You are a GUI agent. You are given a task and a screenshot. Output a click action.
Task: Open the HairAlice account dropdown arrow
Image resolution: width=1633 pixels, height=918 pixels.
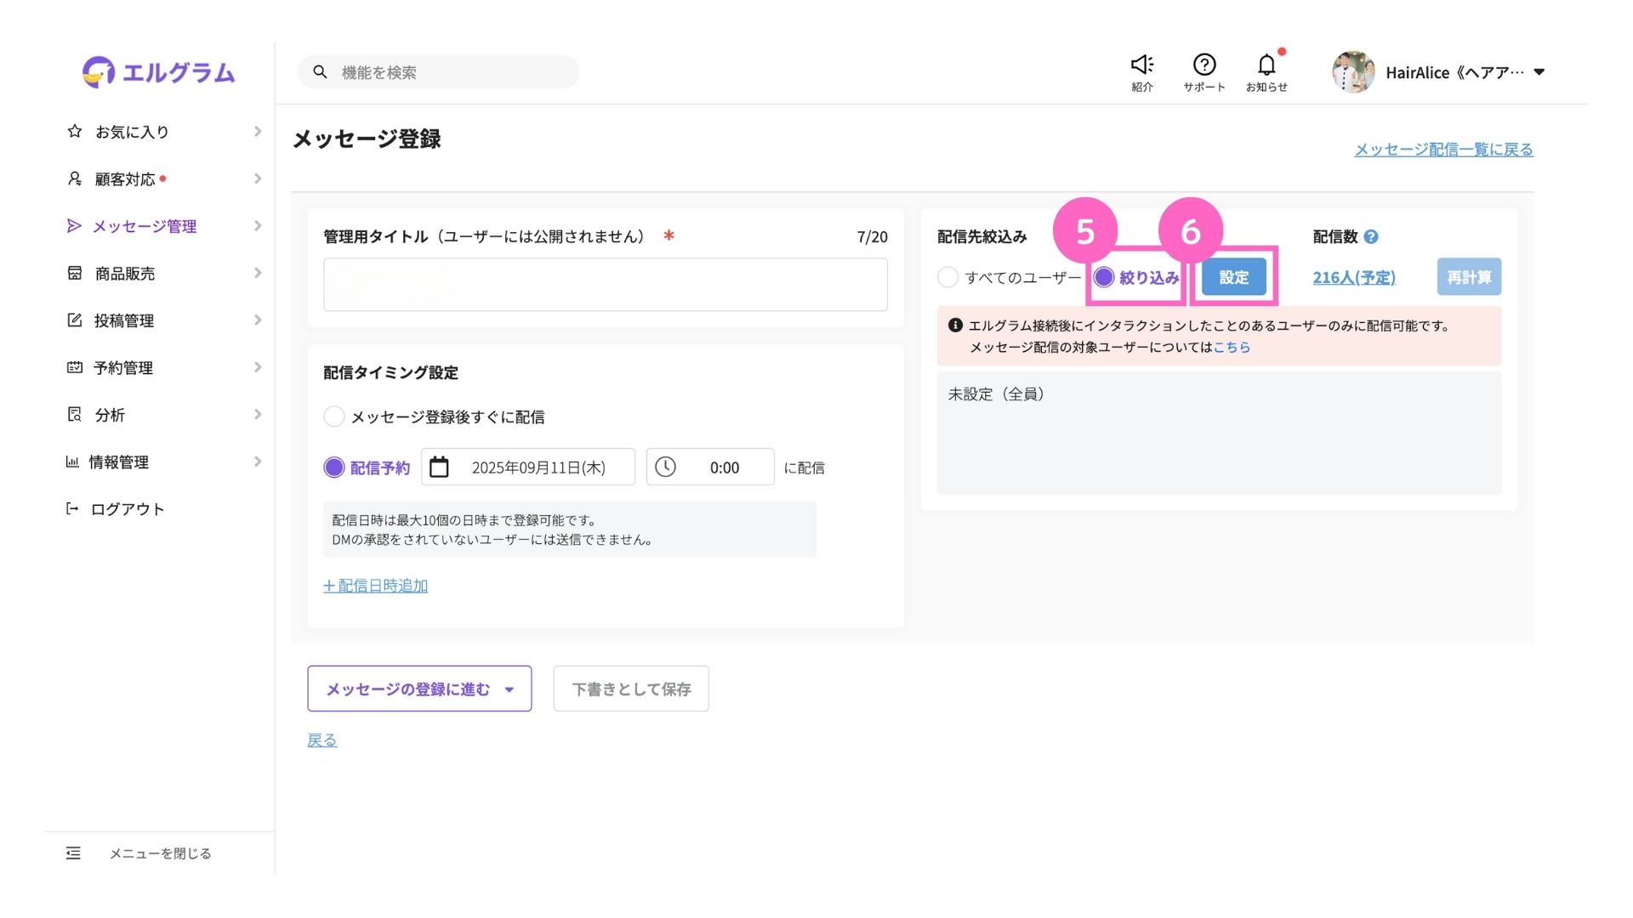[1539, 73]
